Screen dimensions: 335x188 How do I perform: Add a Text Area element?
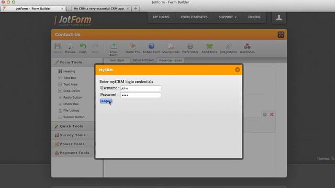(68, 85)
